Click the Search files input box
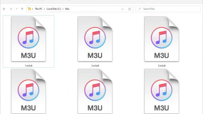 click(168, 9)
